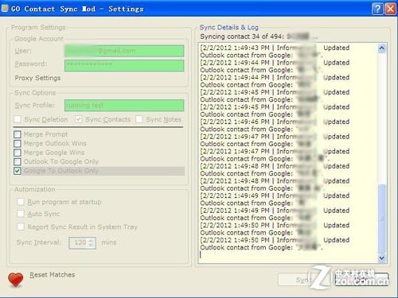
Task: Enable the Sync Notes checkbox
Action: click(x=139, y=119)
